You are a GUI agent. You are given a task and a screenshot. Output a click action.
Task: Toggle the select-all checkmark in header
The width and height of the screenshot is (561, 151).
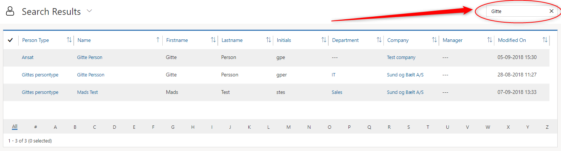[x=10, y=40]
